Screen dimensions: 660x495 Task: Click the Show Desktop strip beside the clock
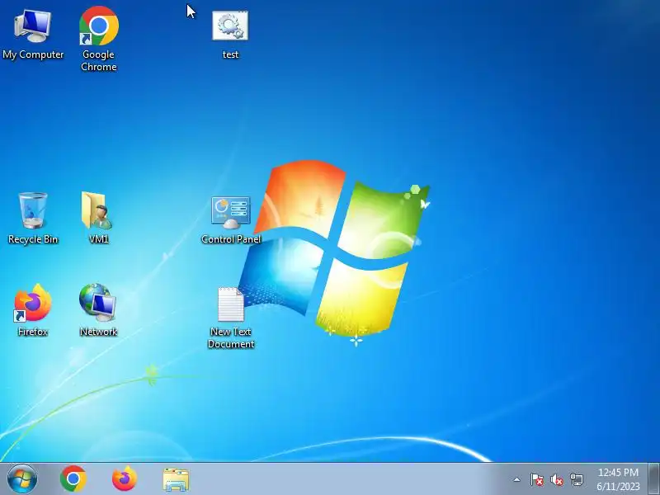click(654, 479)
